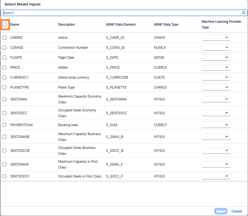Enable the PLANETYPE row checkbox
This screenshot has height=216, width=248.
tap(5, 87)
